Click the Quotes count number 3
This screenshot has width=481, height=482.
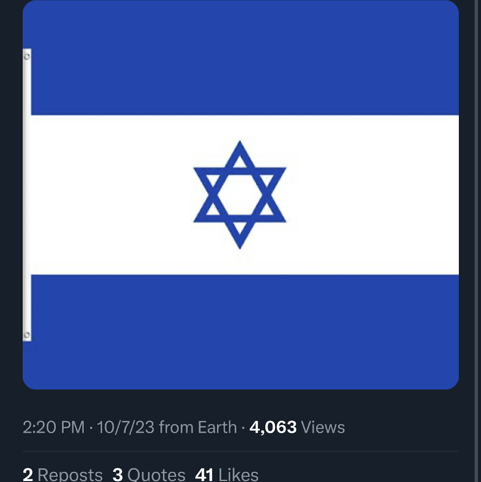pyautogui.click(x=117, y=474)
